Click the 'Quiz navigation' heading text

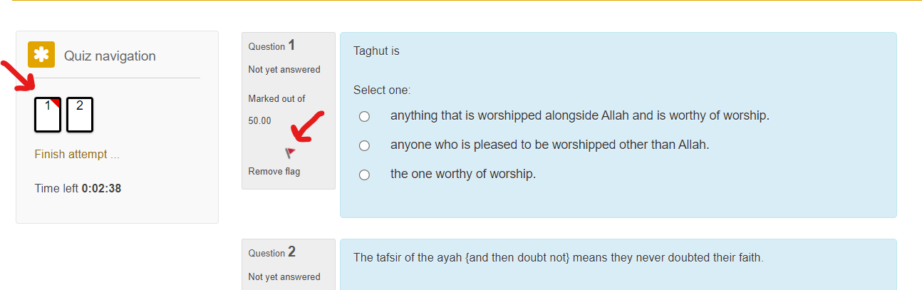110,56
